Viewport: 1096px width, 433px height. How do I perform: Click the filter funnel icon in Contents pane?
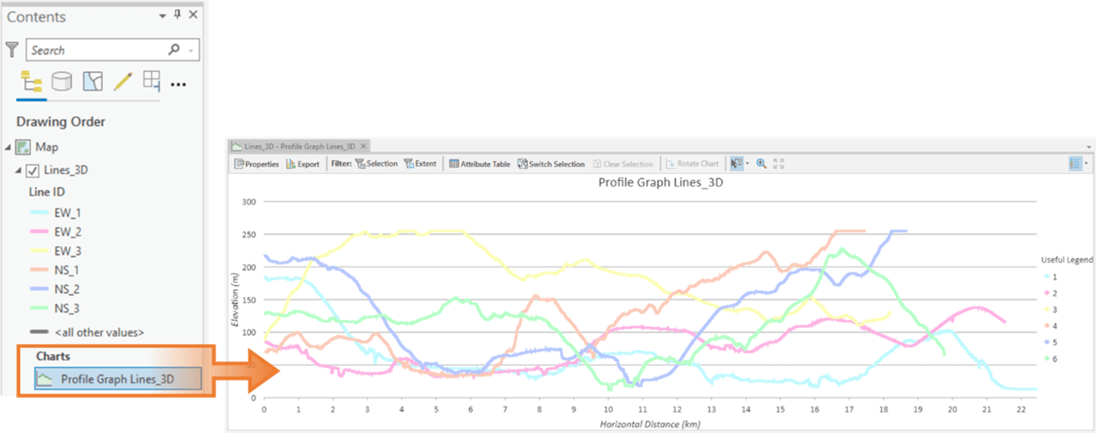click(12, 50)
